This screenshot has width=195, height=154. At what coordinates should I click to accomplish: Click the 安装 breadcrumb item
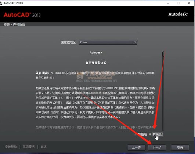[x=7, y=25]
